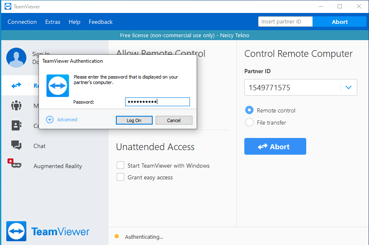Open the Chat speech bubbles icon
369x245 pixels.
click(x=16, y=145)
